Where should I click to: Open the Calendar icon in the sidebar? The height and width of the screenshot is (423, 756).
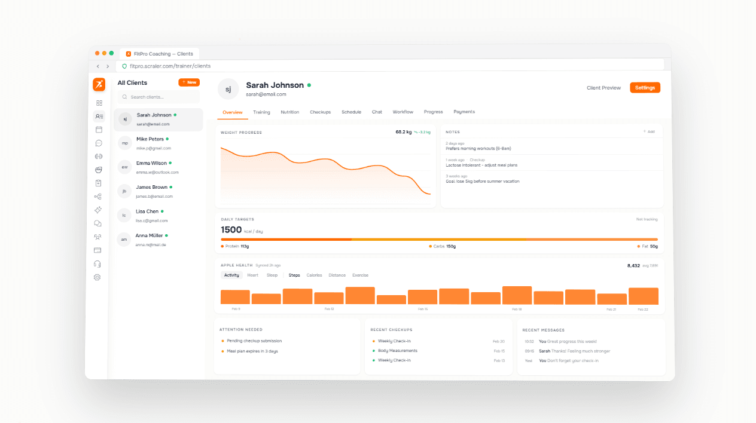click(x=98, y=129)
